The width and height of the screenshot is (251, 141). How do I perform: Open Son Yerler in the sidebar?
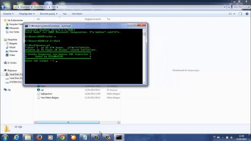[14, 32]
